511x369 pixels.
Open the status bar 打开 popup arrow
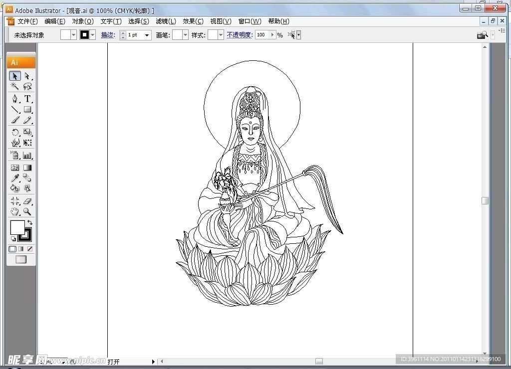point(153,362)
